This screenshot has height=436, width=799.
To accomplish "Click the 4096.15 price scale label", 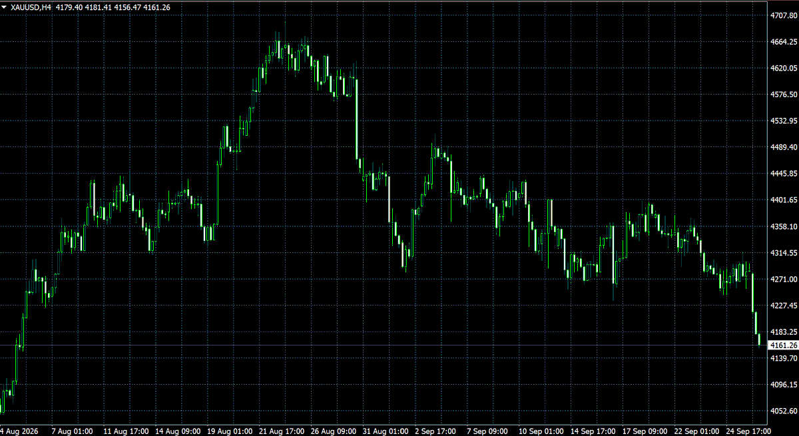I will 784,385.
